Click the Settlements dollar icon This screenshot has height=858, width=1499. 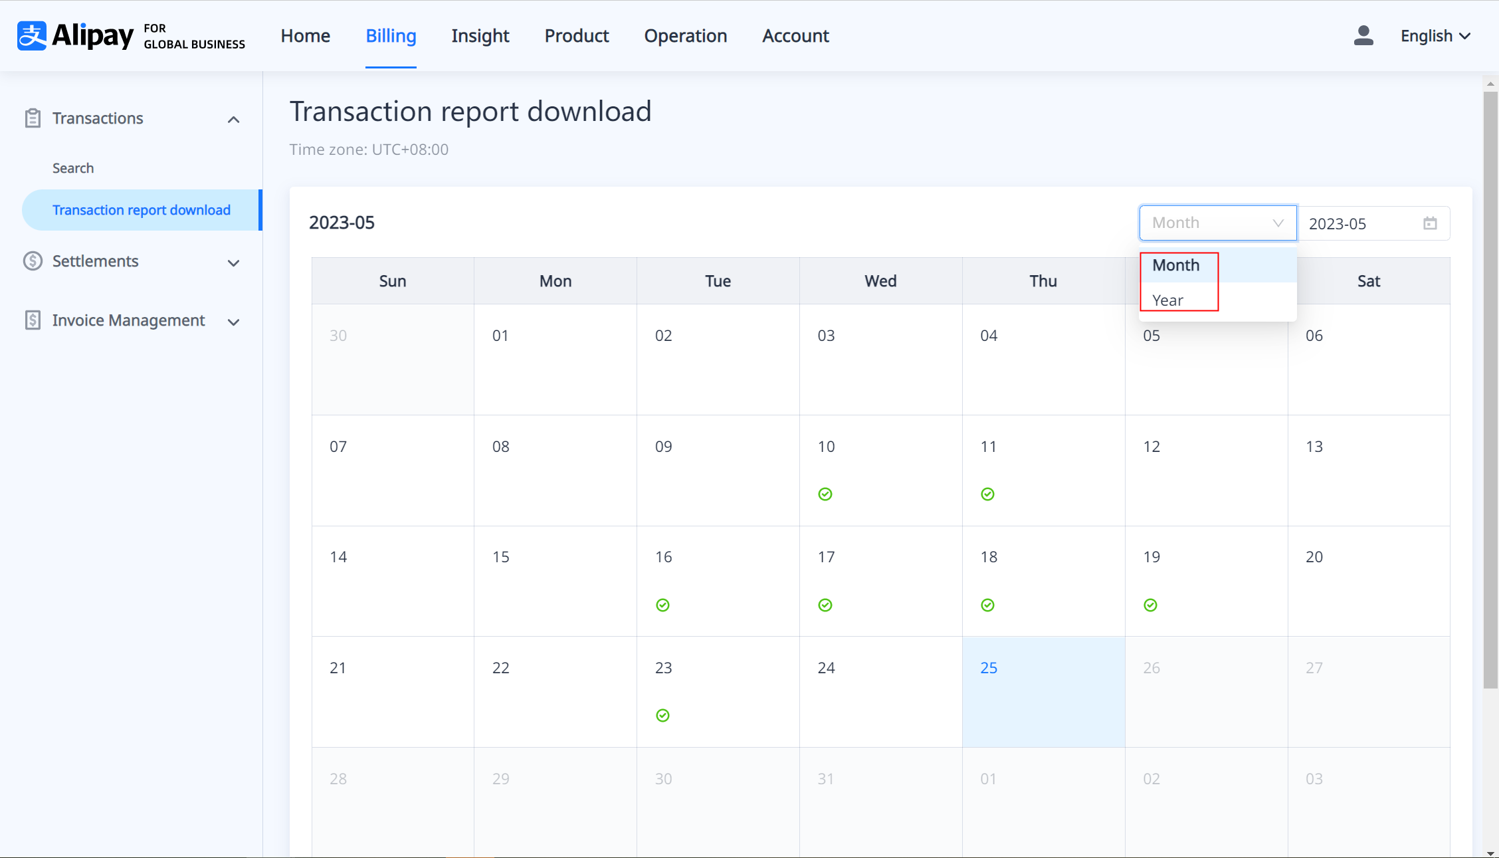[x=33, y=261]
